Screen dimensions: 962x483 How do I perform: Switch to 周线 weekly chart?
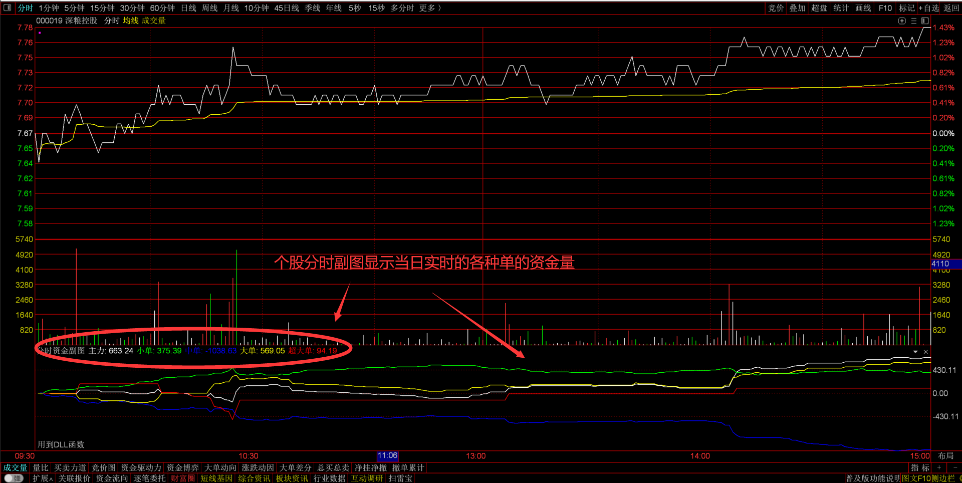click(x=209, y=8)
